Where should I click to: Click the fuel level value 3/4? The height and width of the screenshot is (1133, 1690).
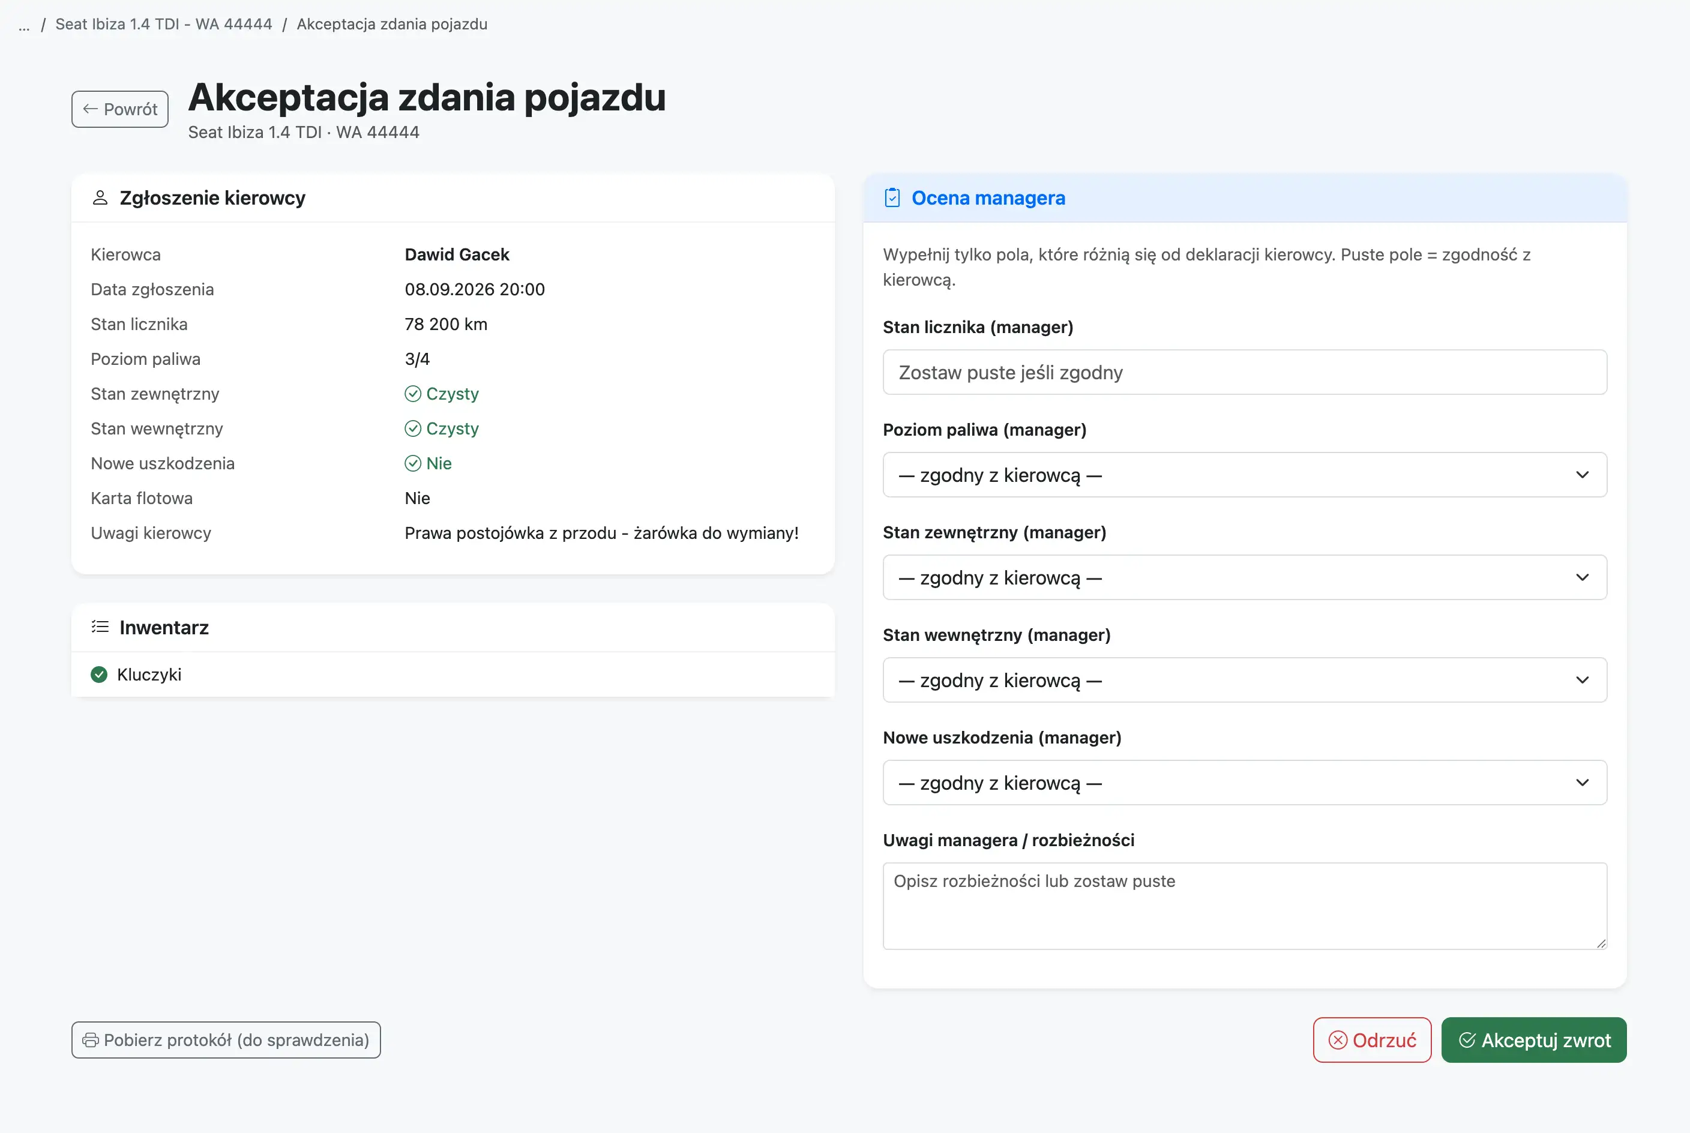[x=417, y=359]
